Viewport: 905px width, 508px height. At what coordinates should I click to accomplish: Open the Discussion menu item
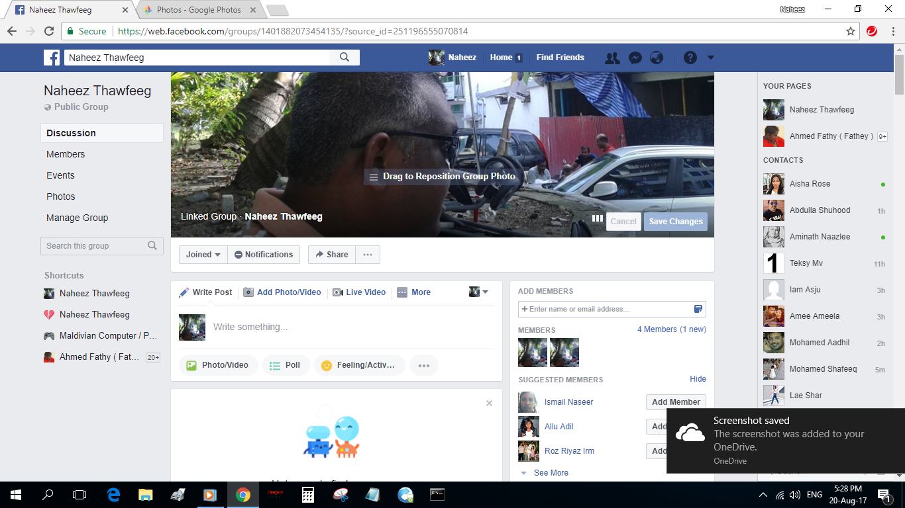pyautogui.click(x=102, y=133)
